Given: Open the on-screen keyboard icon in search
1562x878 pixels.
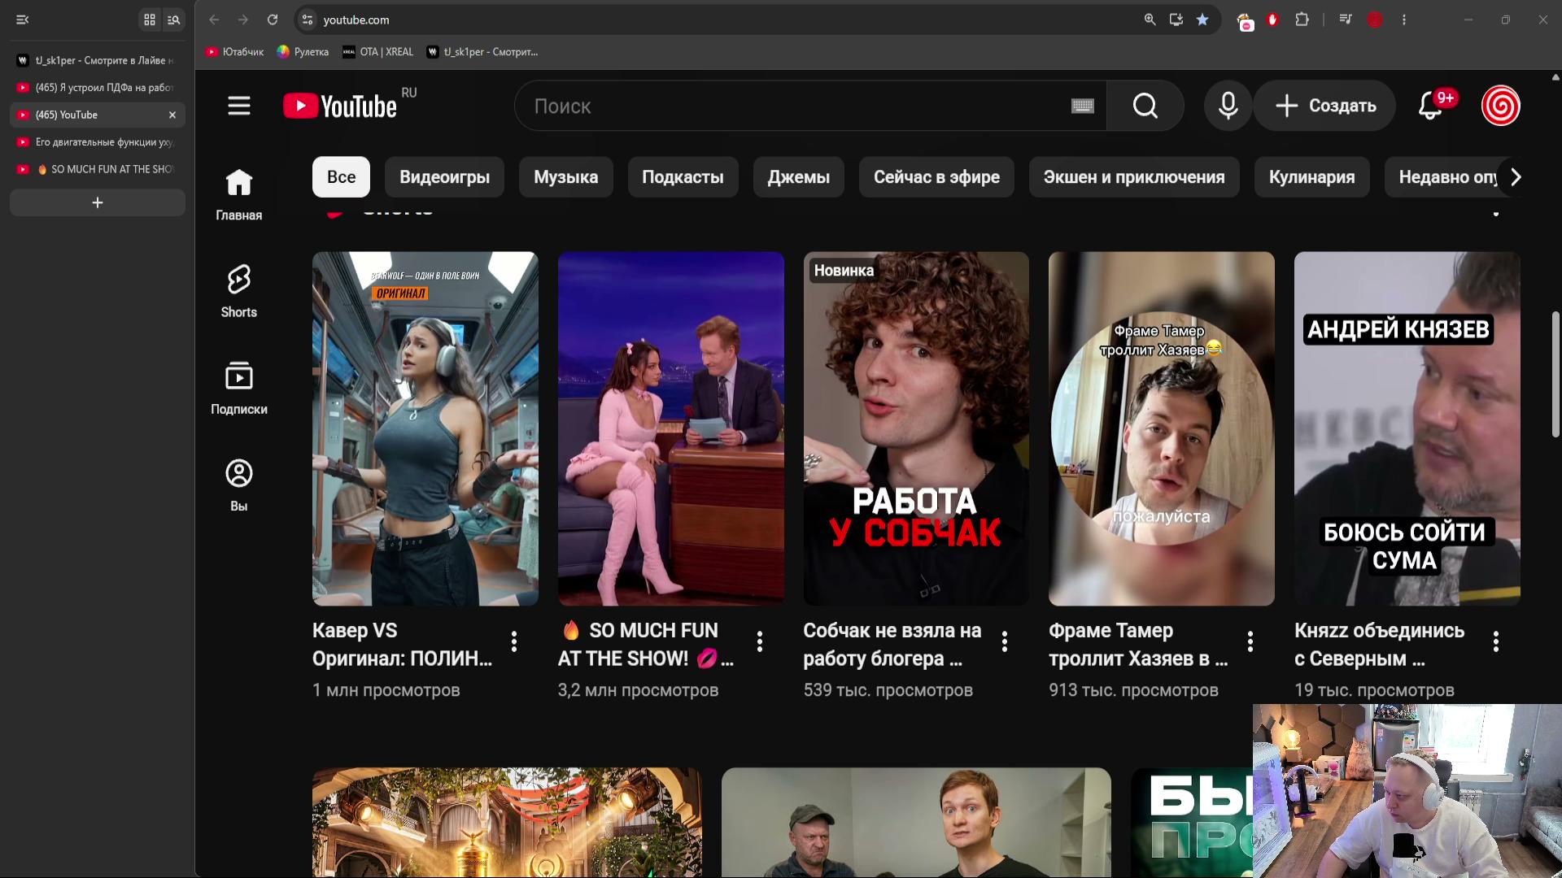Looking at the screenshot, I should coord(1082,106).
